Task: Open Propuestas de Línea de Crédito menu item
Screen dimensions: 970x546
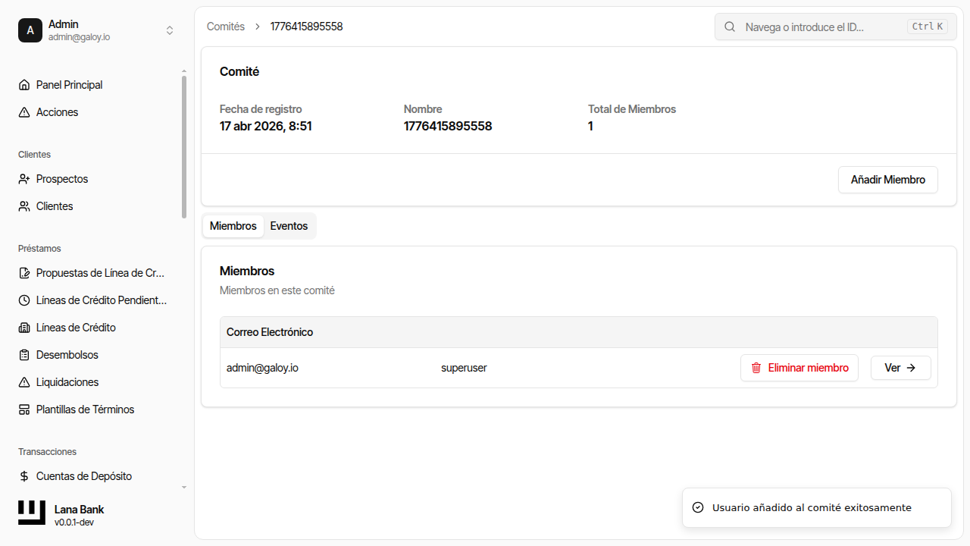Action: pos(100,273)
